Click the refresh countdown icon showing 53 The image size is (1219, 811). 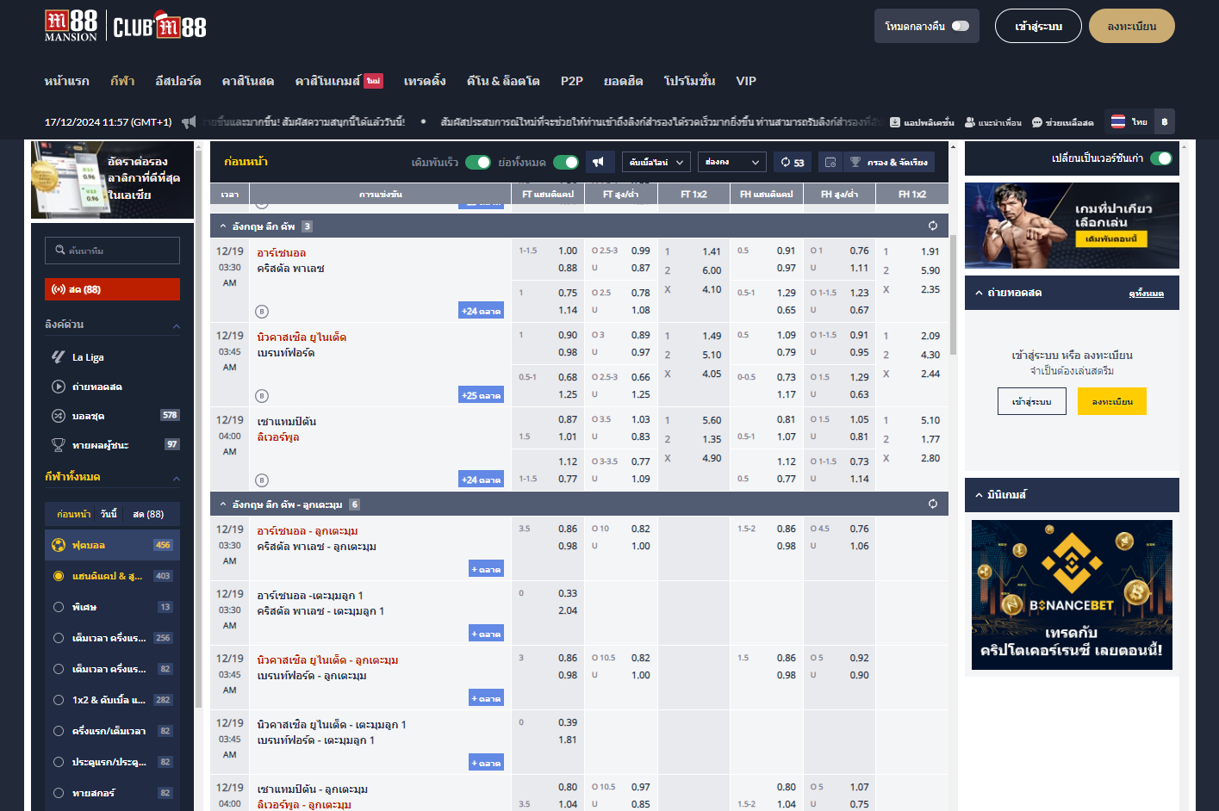793,162
